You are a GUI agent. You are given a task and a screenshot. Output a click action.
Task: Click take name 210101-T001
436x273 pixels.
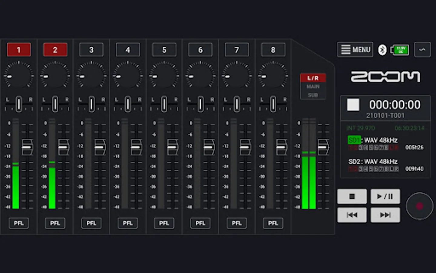click(x=385, y=115)
